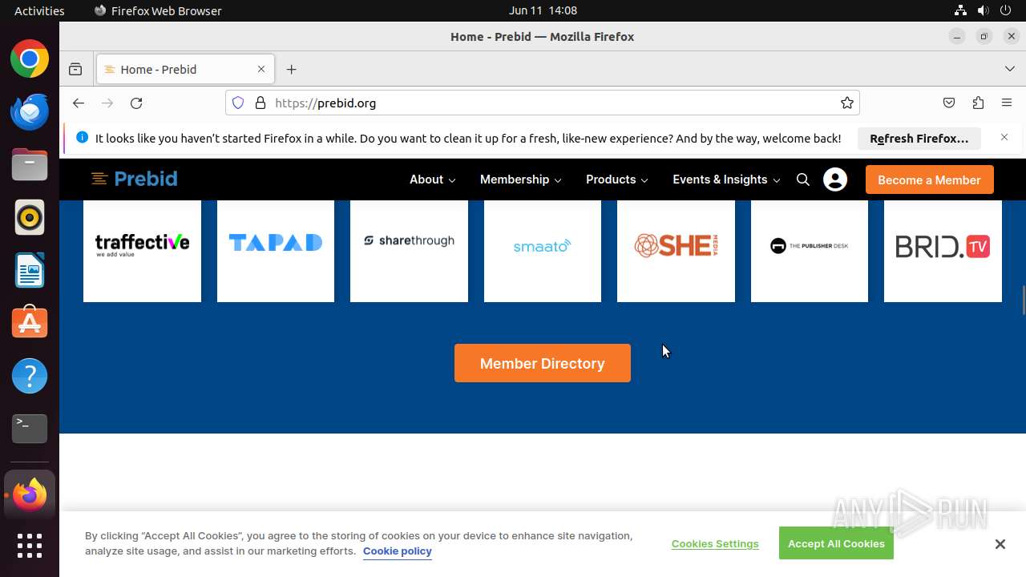Open the Files manager in dock
The image size is (1026, 577).
(30, 165)
